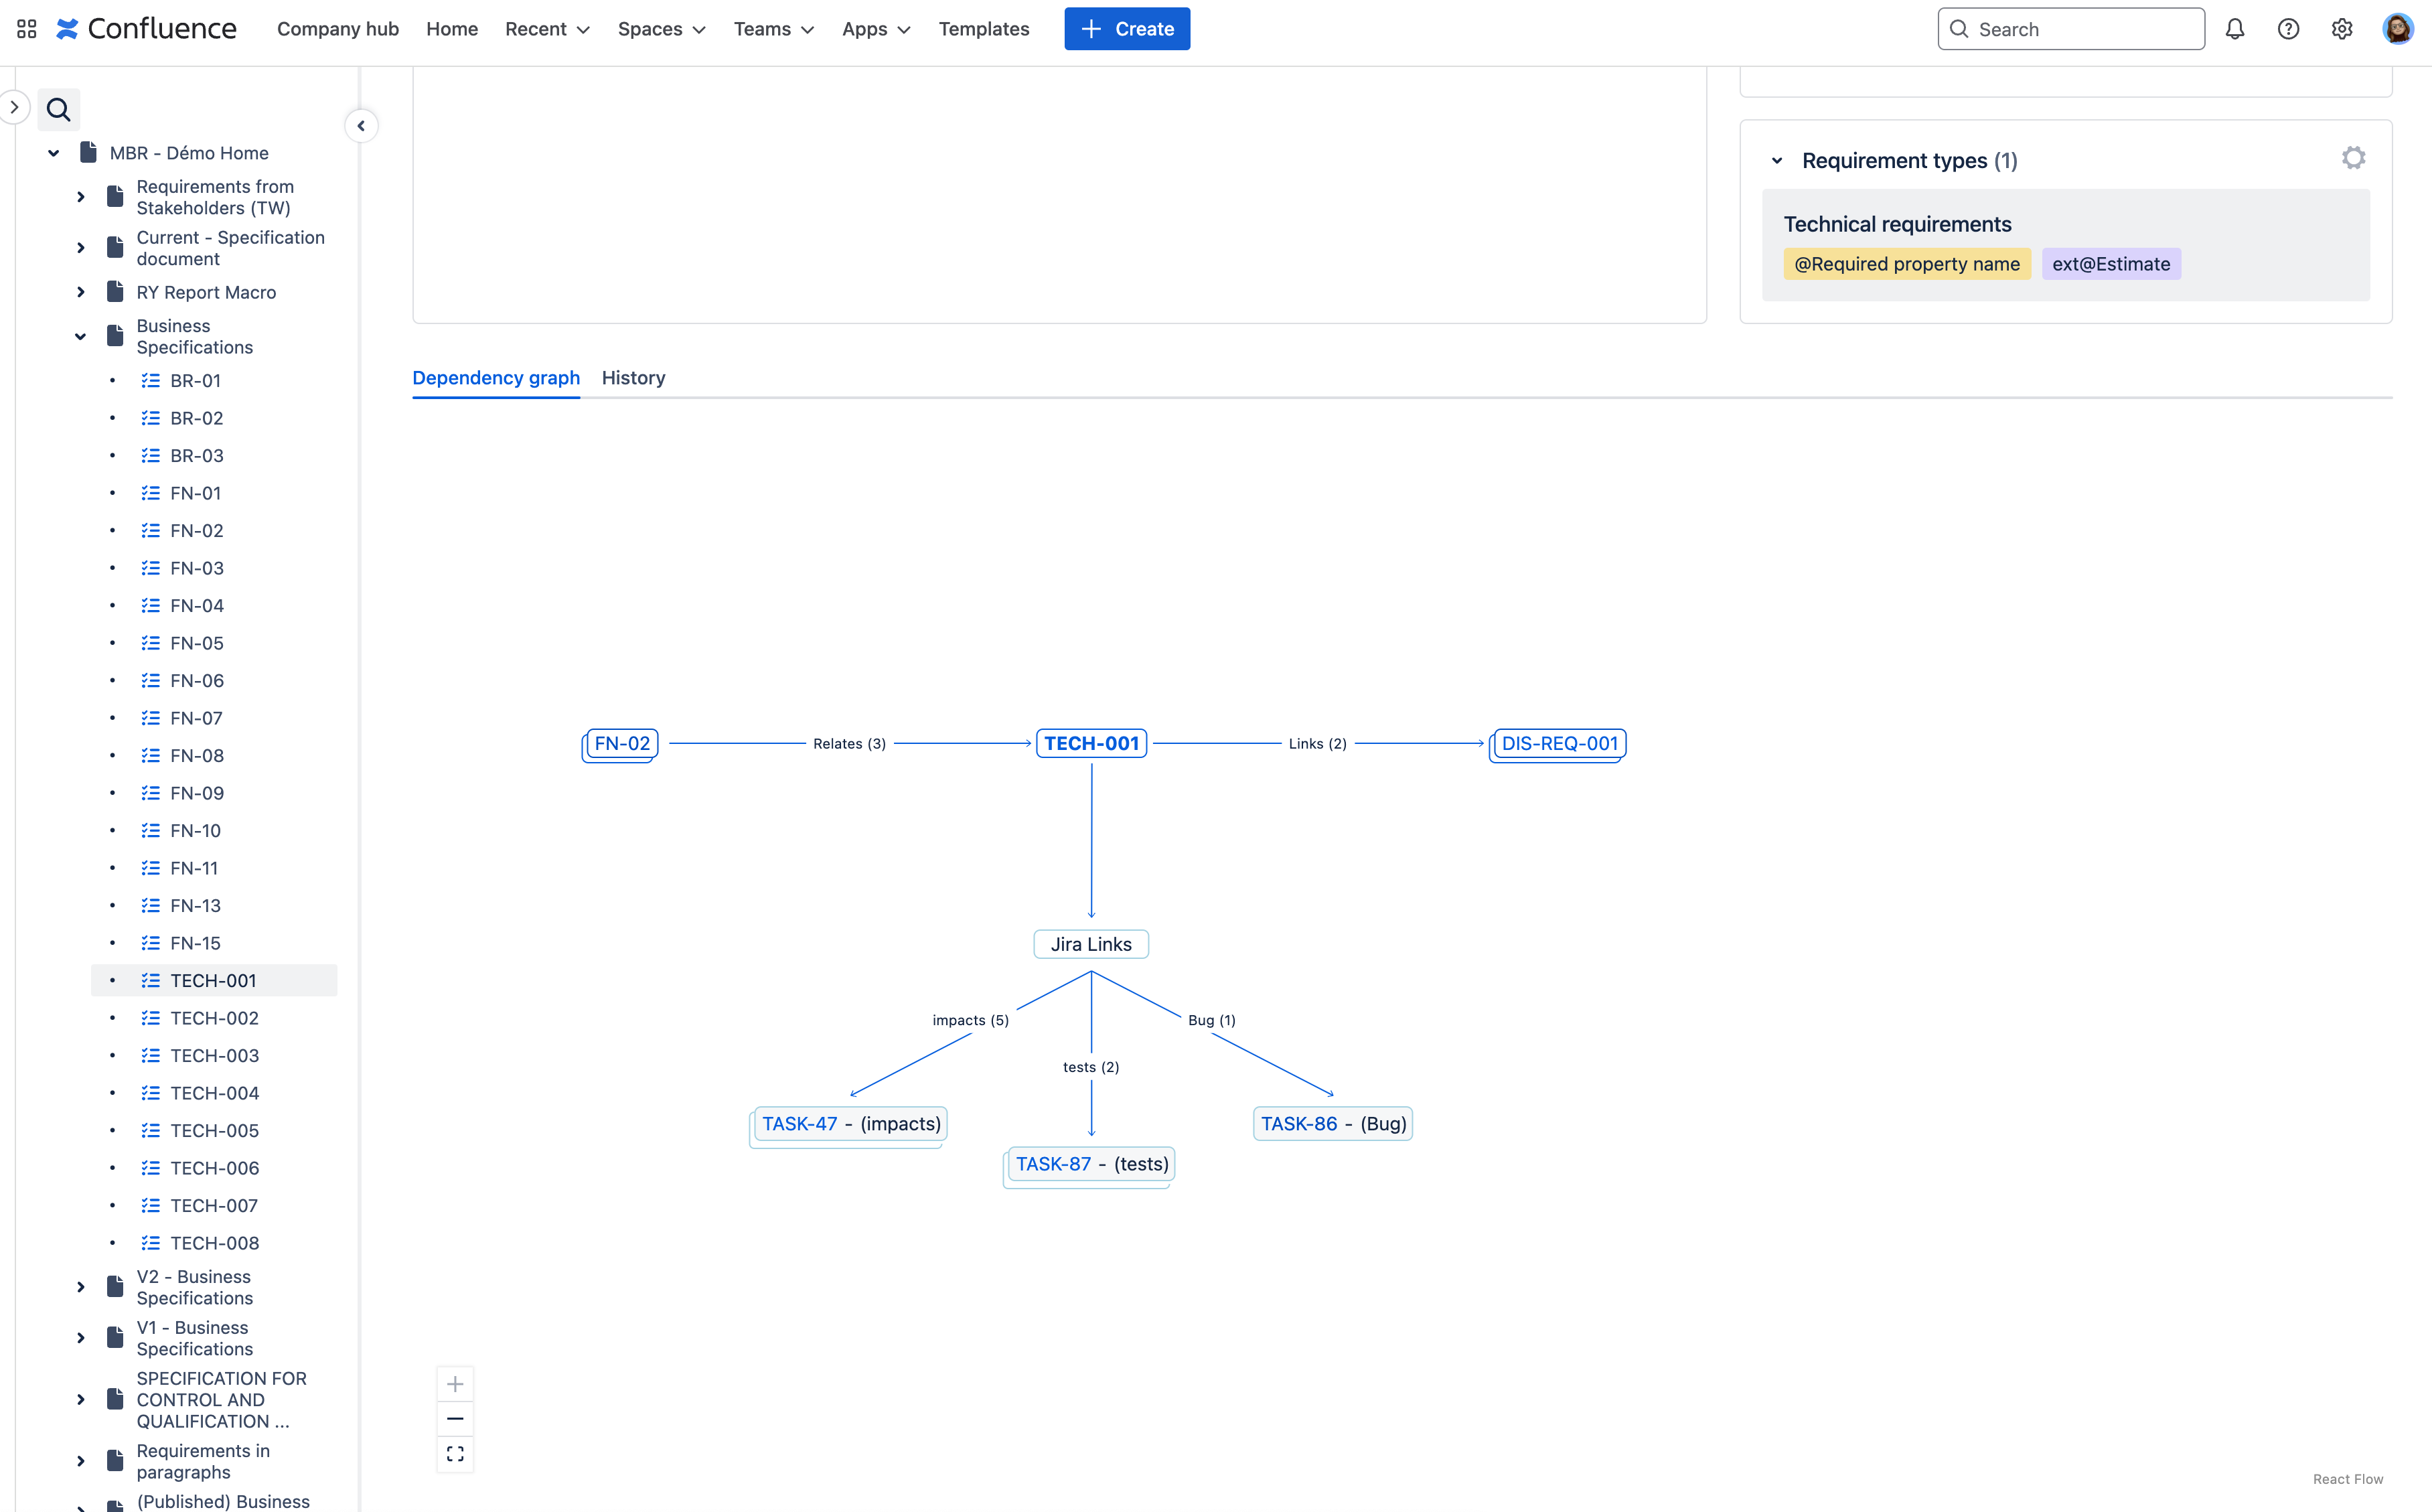Open the app switcher grid icon
Screen dimensions: 2432x1512
click(x=26, y=28)
